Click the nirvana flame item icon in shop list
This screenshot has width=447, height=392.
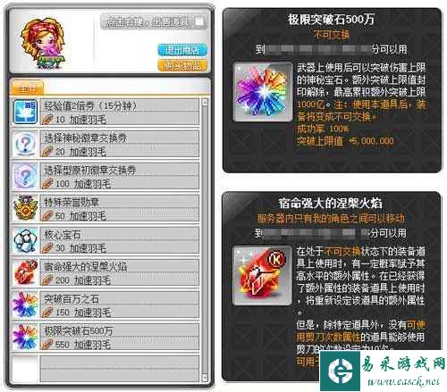[25, 272]
